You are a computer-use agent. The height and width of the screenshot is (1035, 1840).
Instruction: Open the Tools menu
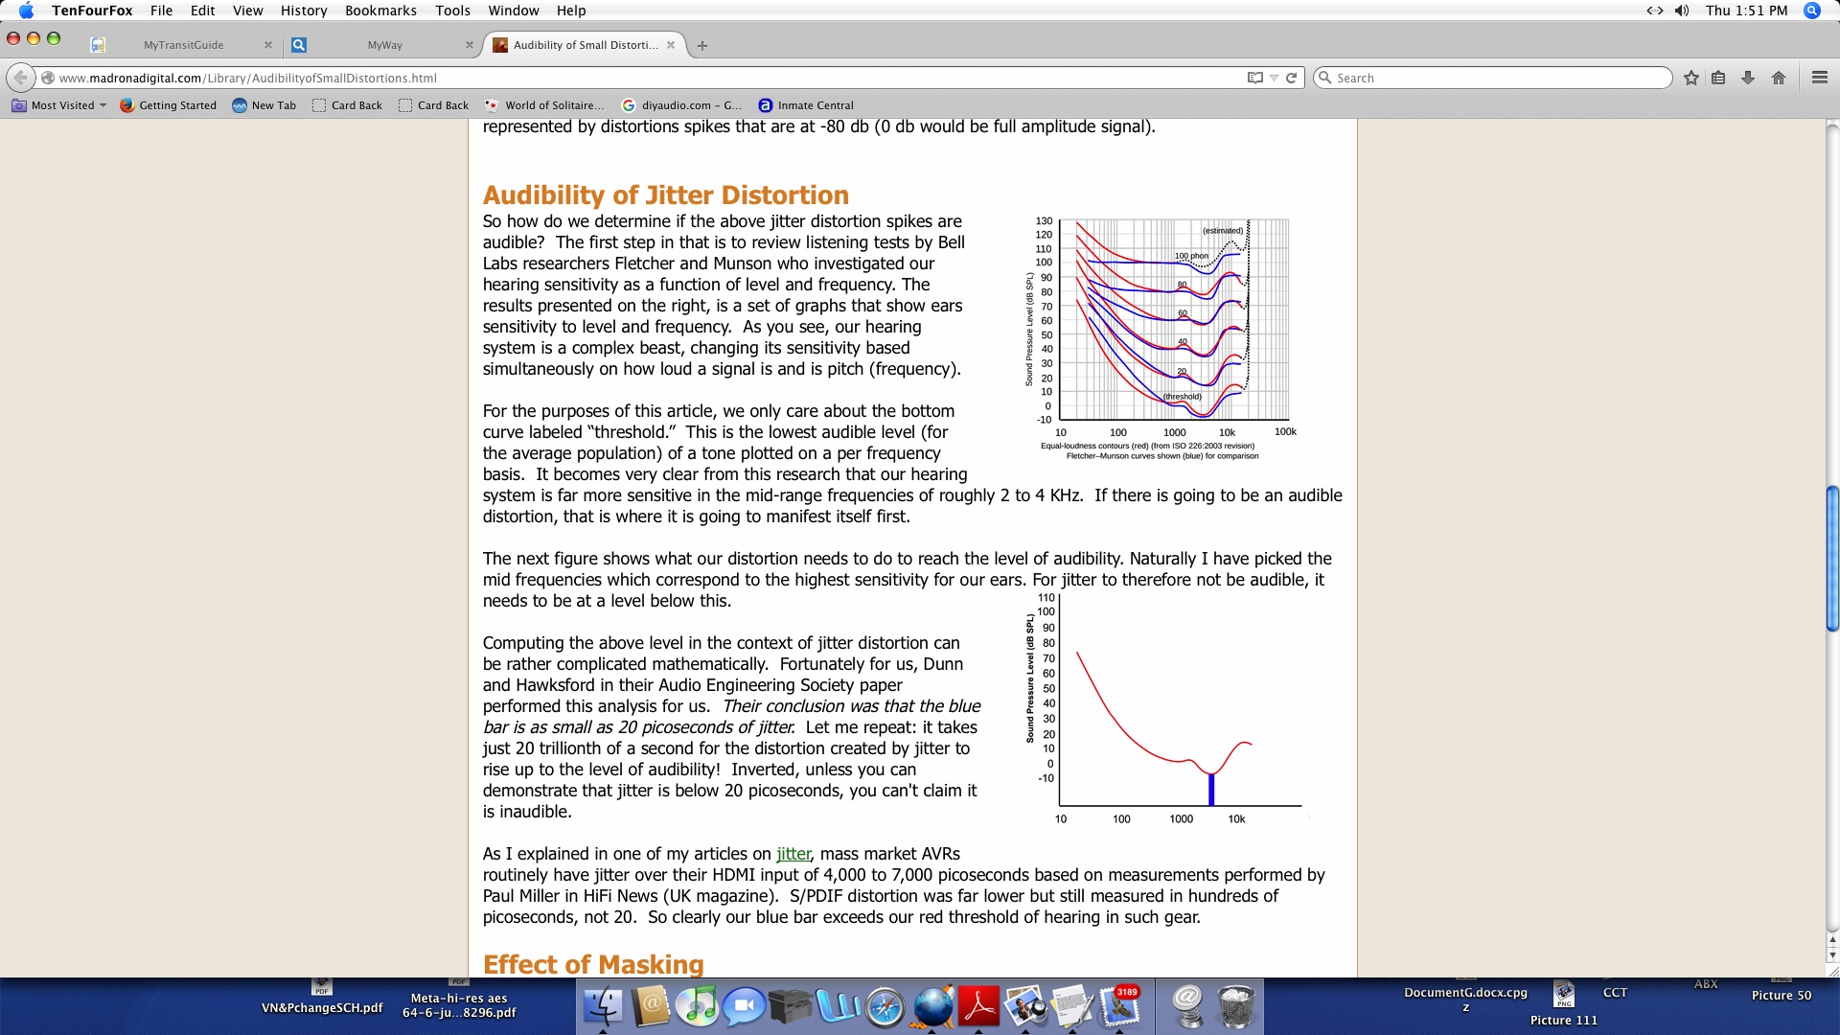tap(452, 11)
